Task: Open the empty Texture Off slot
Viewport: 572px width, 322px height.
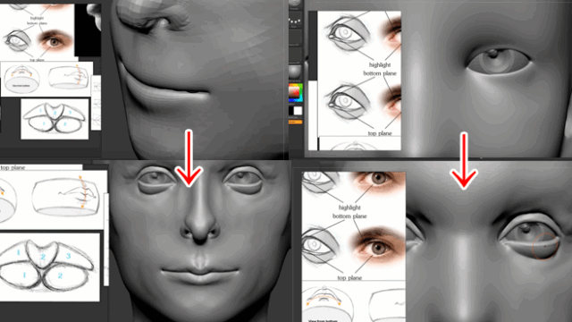Action: (294, 55)
